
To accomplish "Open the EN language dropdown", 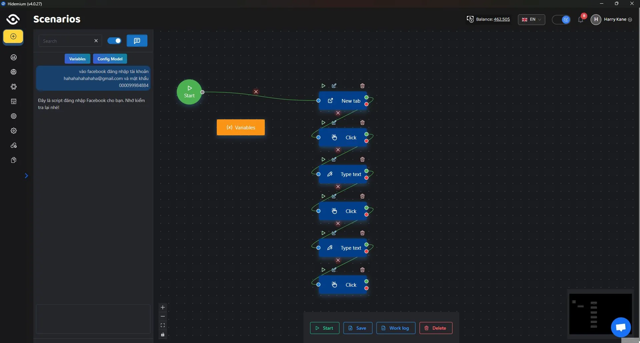I will coord(531,20).
